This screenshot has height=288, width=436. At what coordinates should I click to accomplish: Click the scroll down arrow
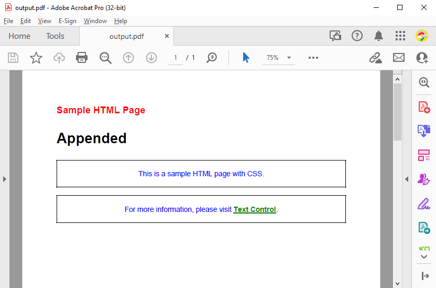pyautogui.click(x=398, y=284)
